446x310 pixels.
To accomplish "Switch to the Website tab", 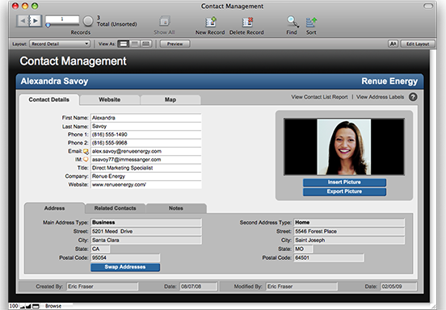I will pyautogui.click(x=110, y=99).
